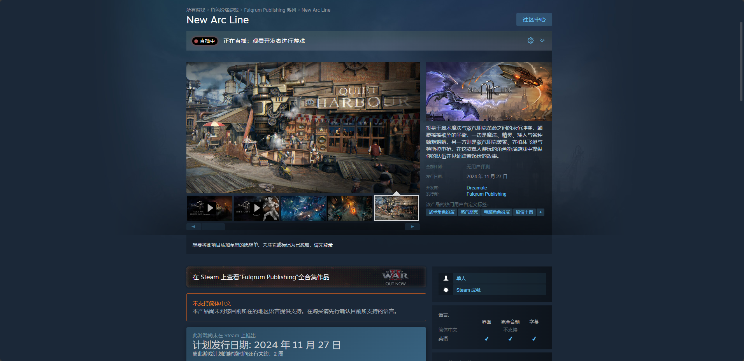Image resolution: width=744 pixels, height=361 pixels.
Task: Open publisher Fulqrum Publishing link
Action: click(486, 194)
